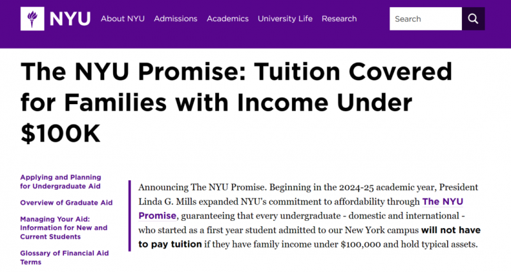Screen dimensions: 511x272
Task: Click the "$100K" text in the headline
Action: click(x=61, y=133)
